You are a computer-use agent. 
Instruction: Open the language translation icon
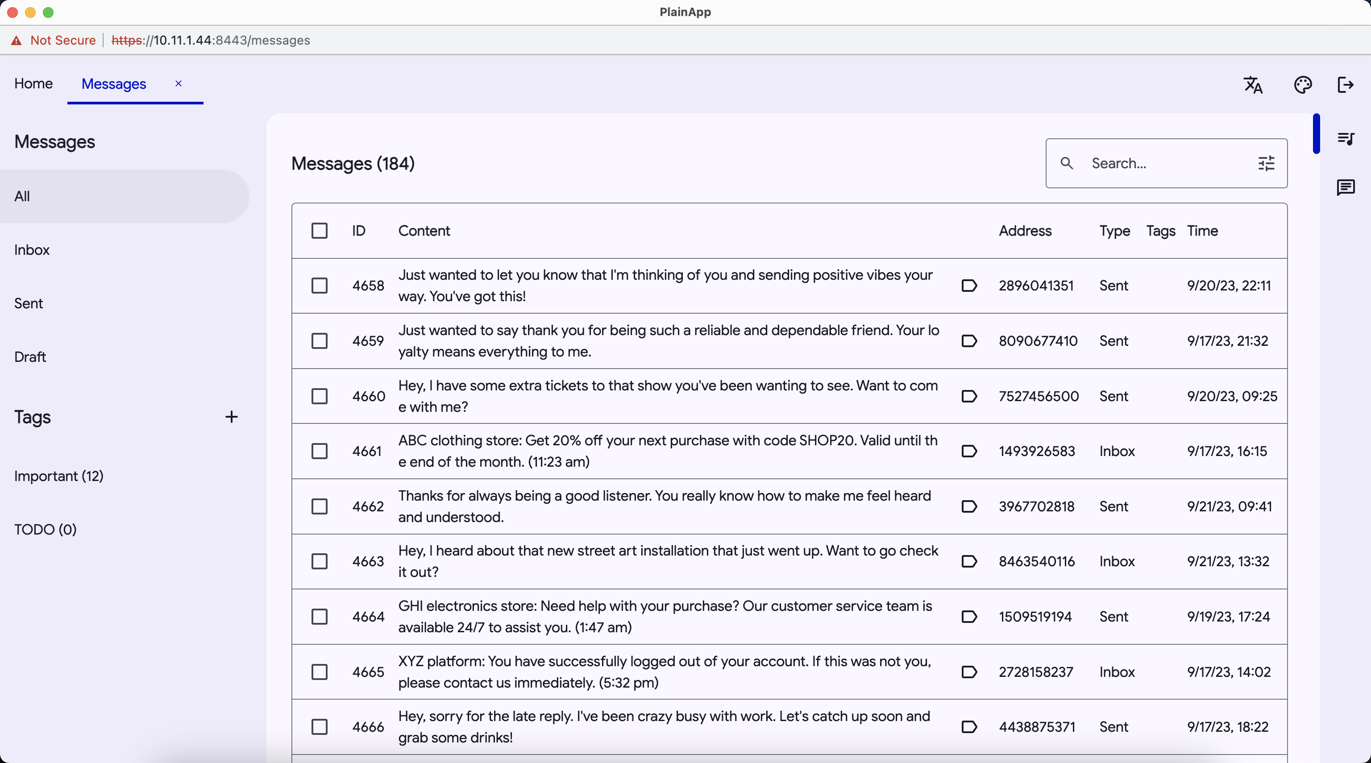click(x=1253, y=85)
